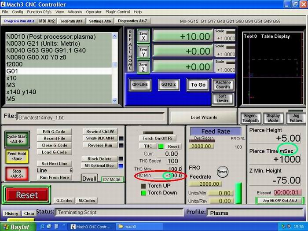The image size is (308, 231).
Task: Click the Load Wizards button
Action: [204, 117]
